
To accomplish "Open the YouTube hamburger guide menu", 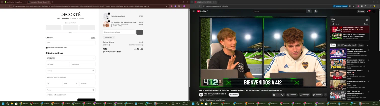I will 194,11.
